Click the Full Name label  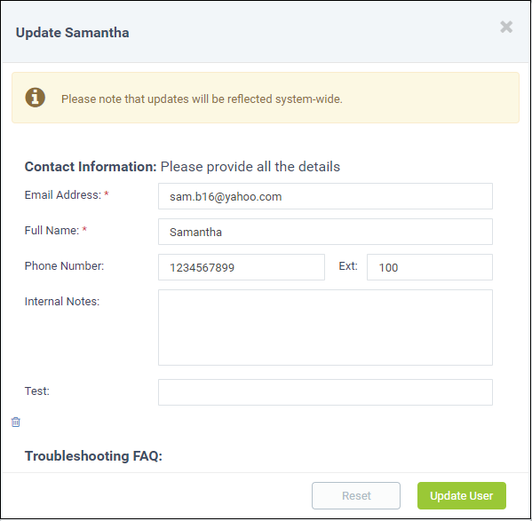tap(52, 231)
